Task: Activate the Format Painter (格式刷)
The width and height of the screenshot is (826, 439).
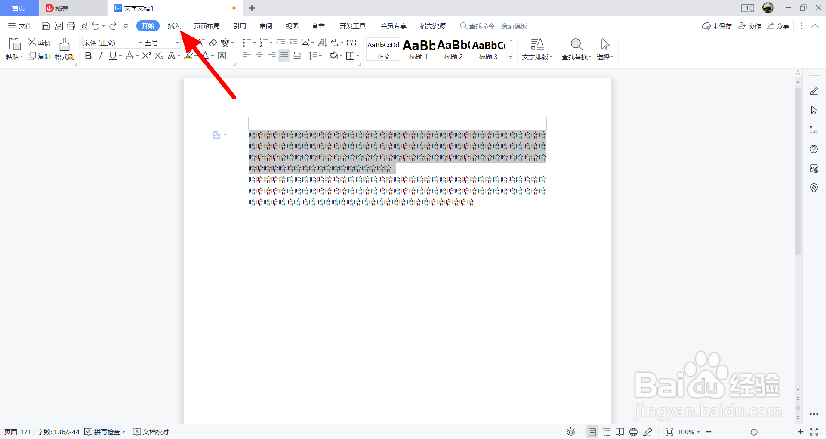Action: [65, 49]
